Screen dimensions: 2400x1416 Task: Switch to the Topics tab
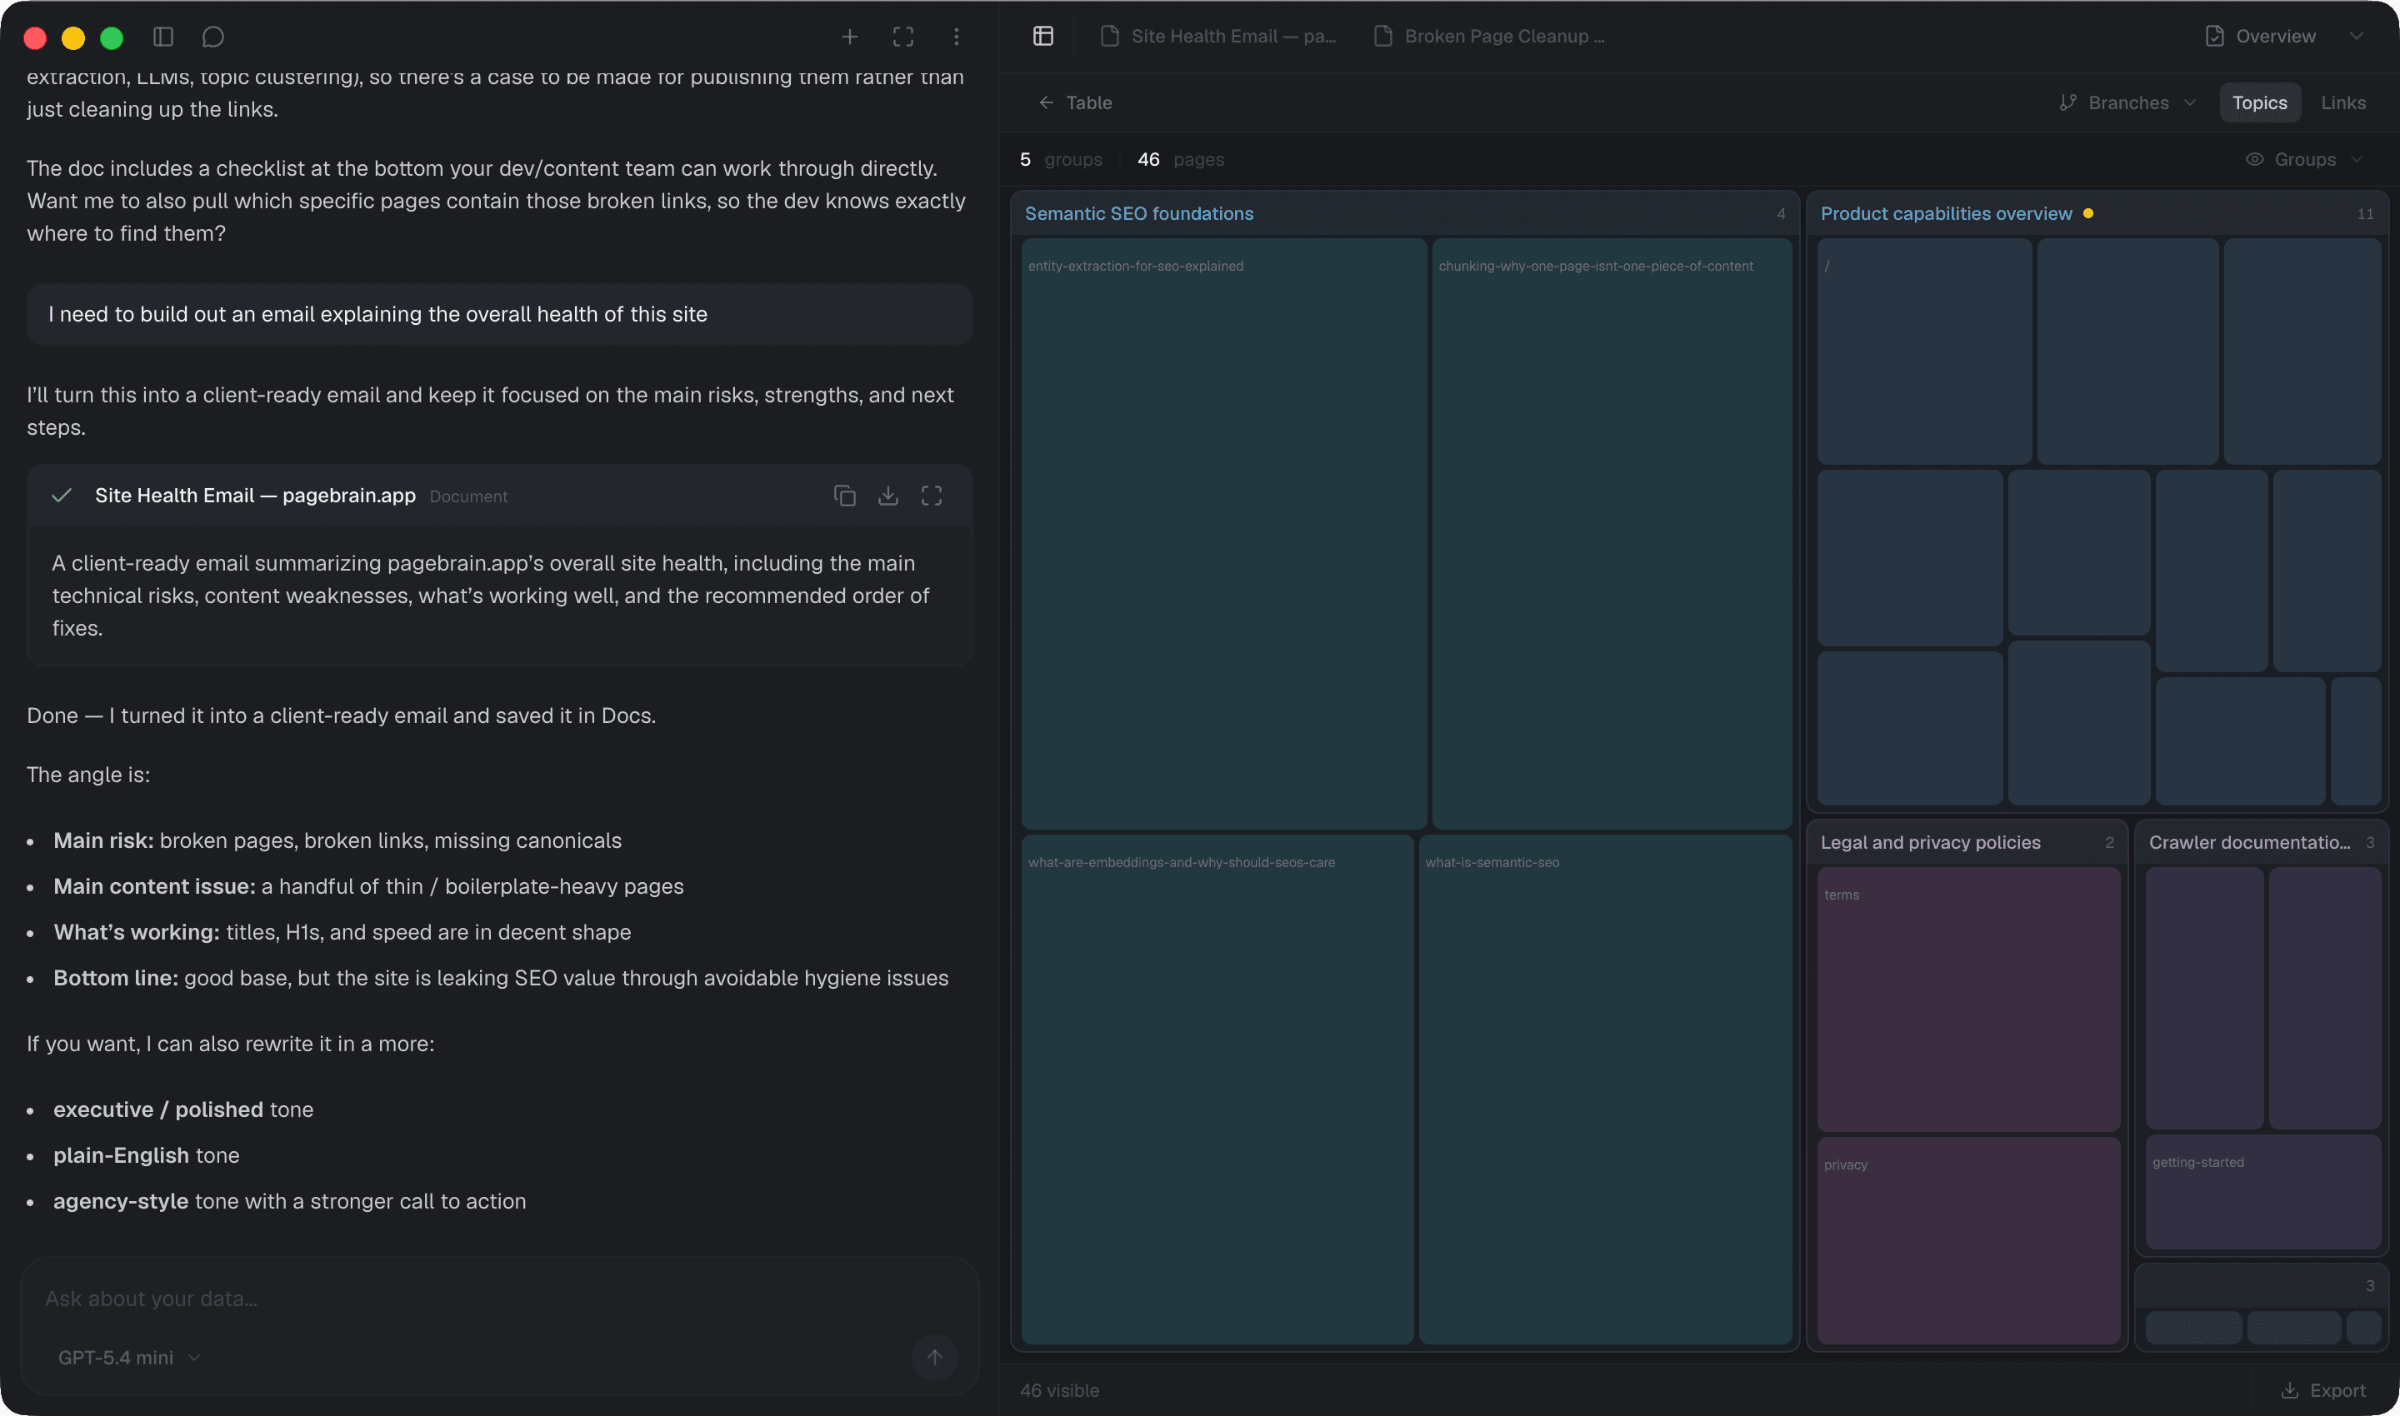(2260, 103)
